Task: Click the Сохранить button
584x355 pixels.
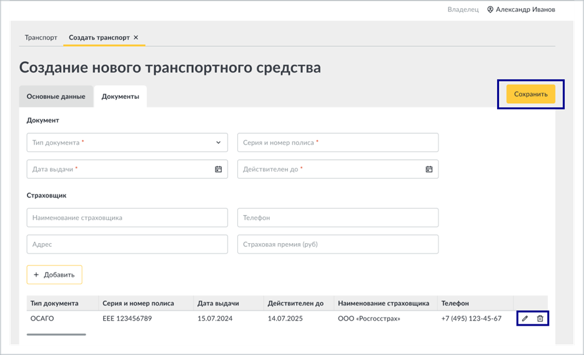Action: [x=531, y=94]
